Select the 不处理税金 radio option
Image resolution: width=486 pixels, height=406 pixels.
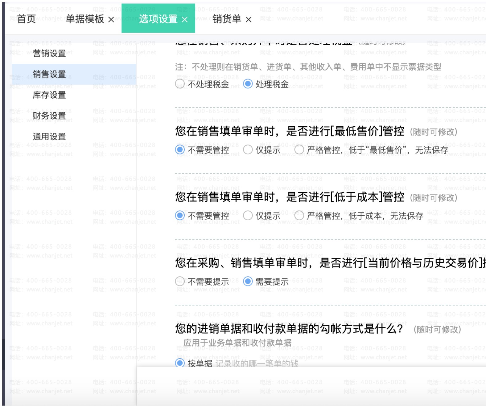[180, 84]
